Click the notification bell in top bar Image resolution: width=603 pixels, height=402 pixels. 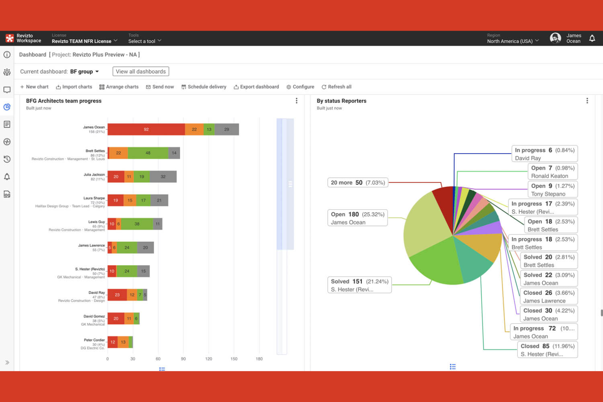click(592, 38)
